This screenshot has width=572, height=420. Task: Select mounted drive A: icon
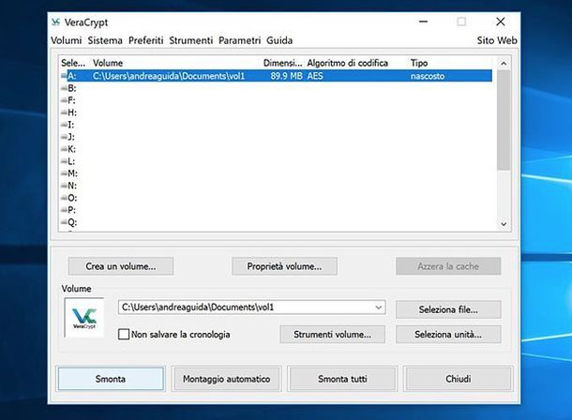(64, 76)
